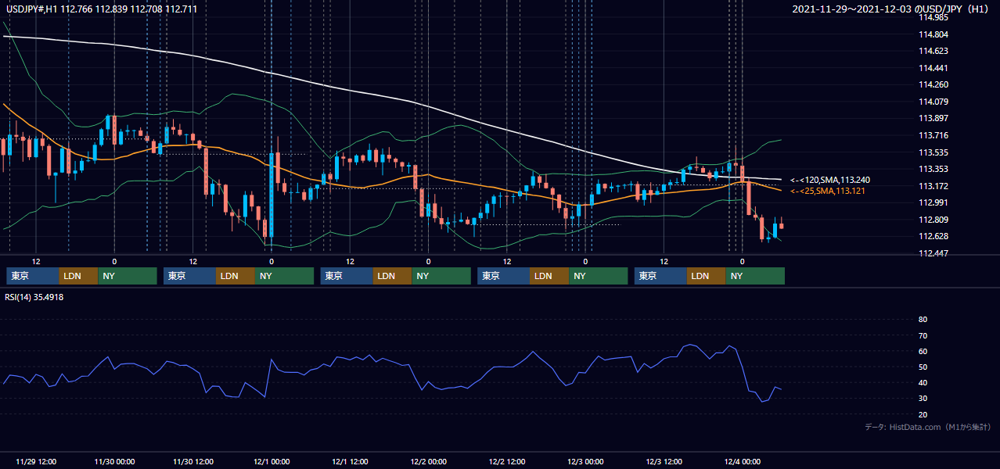Screen dimensions: 1000x469
Task: Click the 12/2 00:00 date label
Action: 428,461
